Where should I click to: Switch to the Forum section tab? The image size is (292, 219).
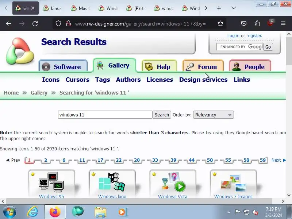[203, 66]
